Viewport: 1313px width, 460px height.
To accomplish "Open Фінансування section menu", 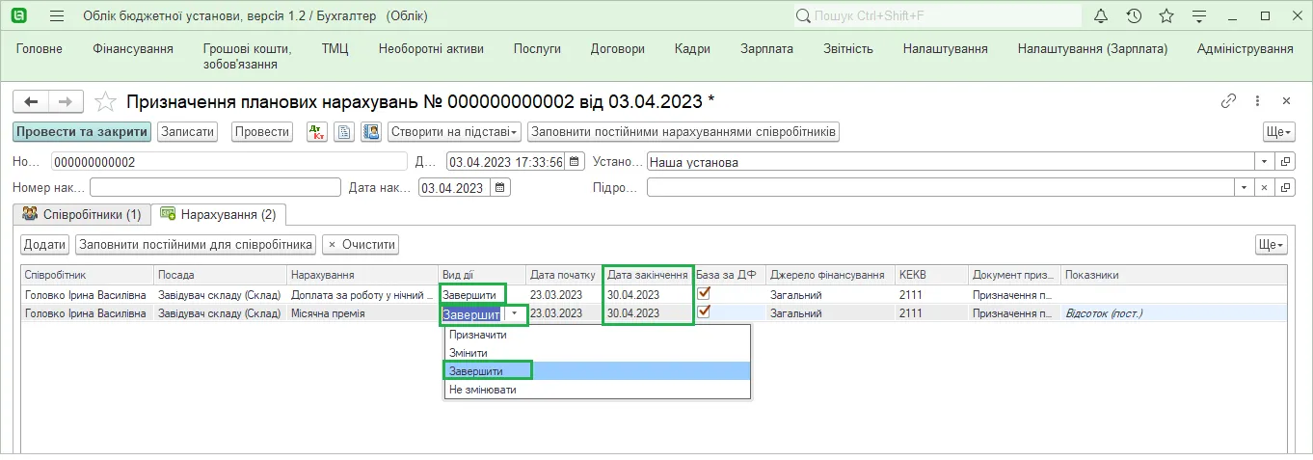I will tap(133, 49).
